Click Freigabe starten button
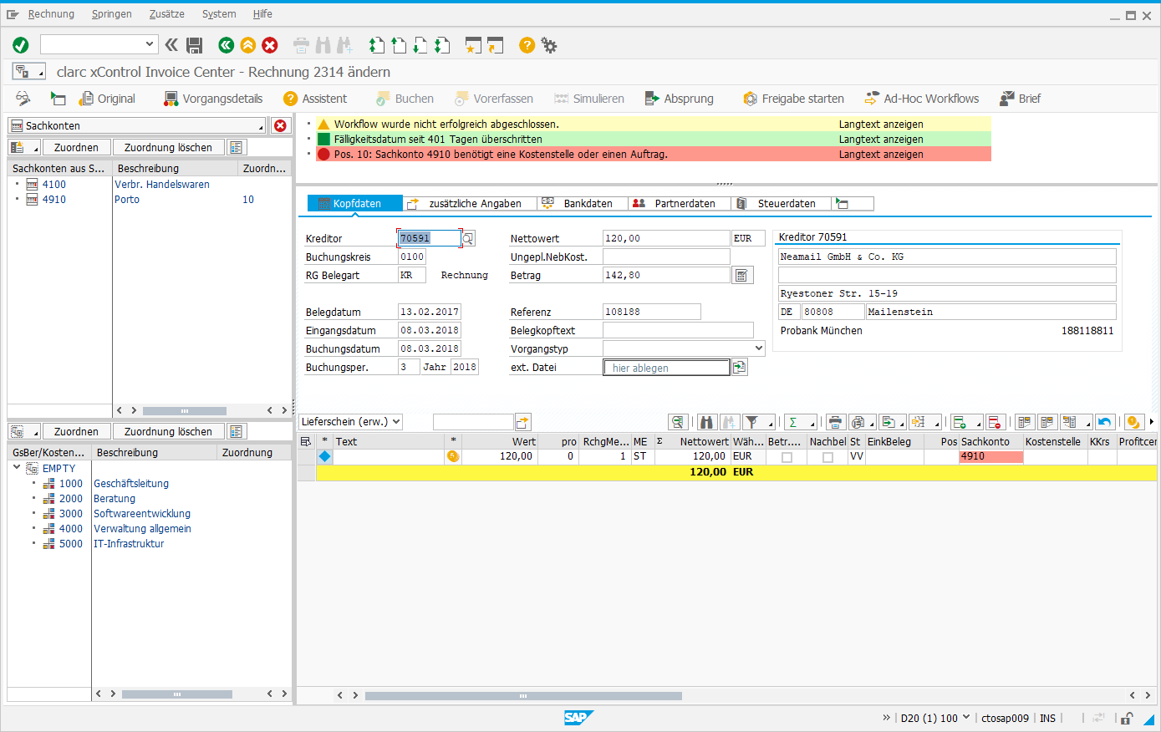The width and height of the screenshot is (1161, 732). (793, 99)
